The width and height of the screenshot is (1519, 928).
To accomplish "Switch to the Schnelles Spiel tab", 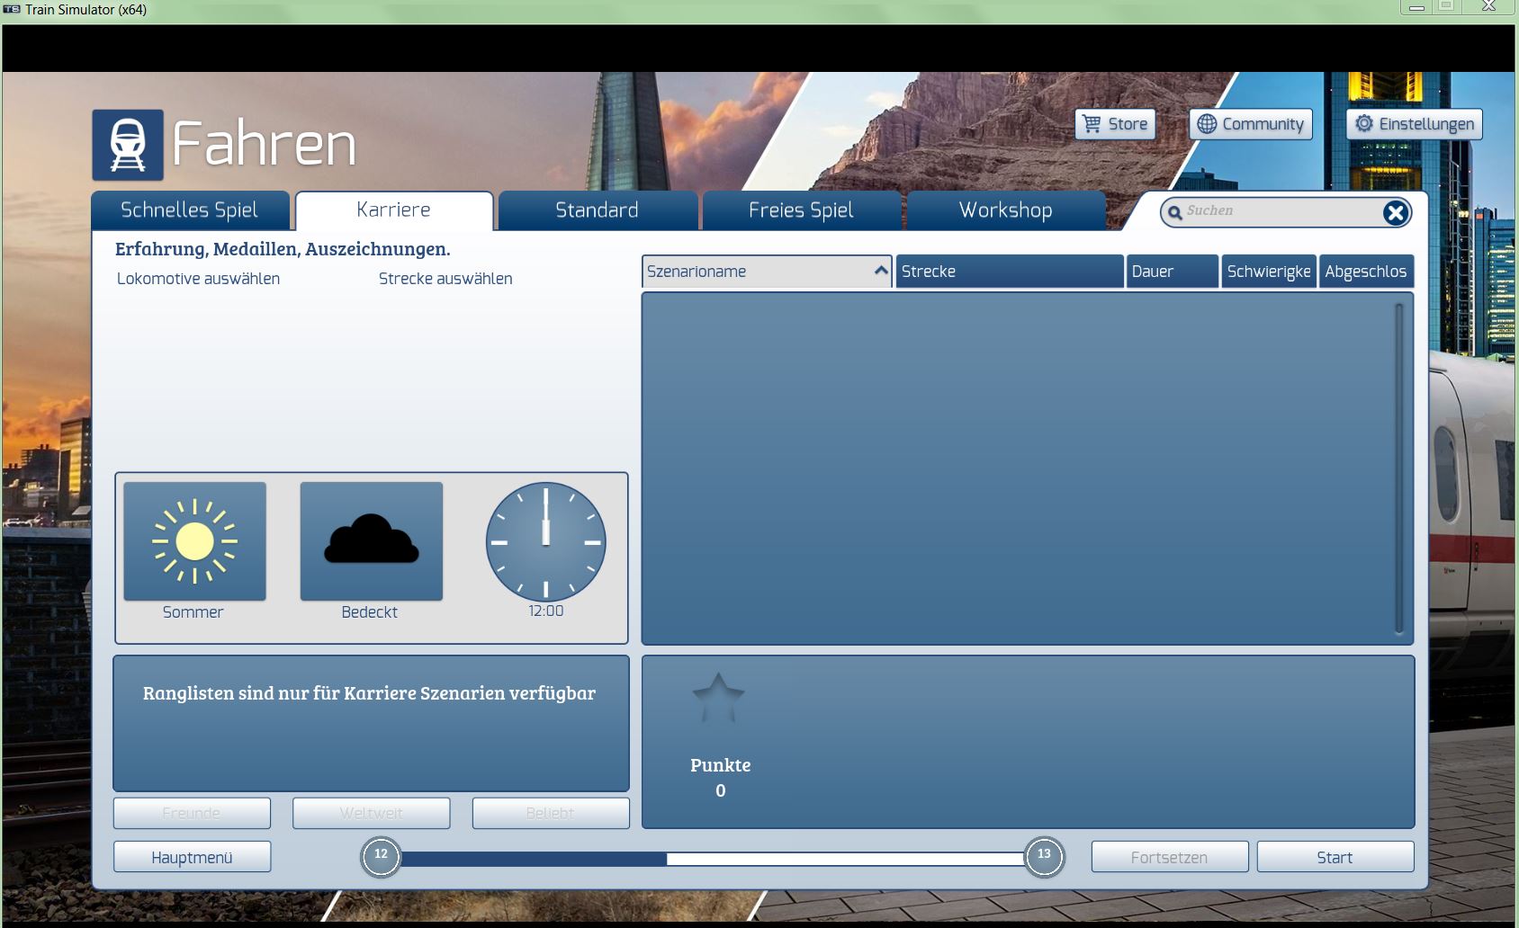I will point(190,210).
